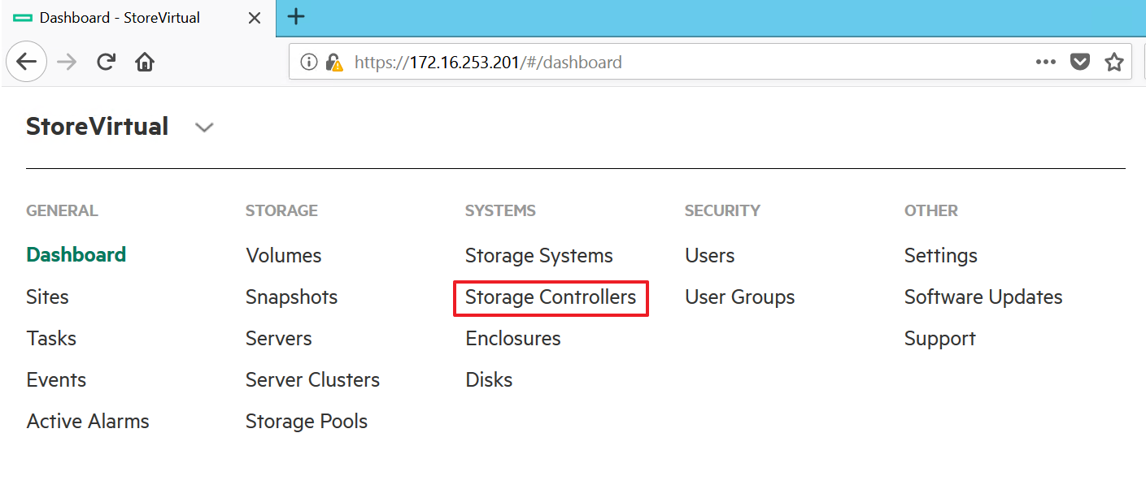Click the padlock security warning icon
Viewport: 1146px width, 498px height.
[333, 62]
